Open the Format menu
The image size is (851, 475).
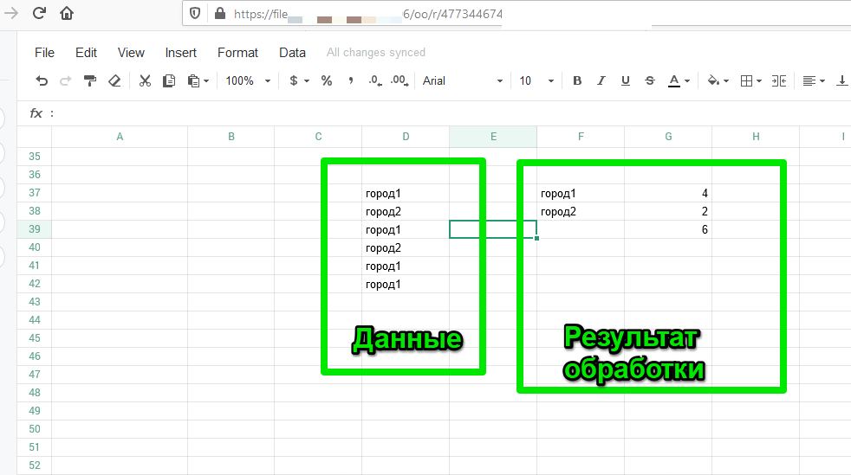(x=237, y=53)
